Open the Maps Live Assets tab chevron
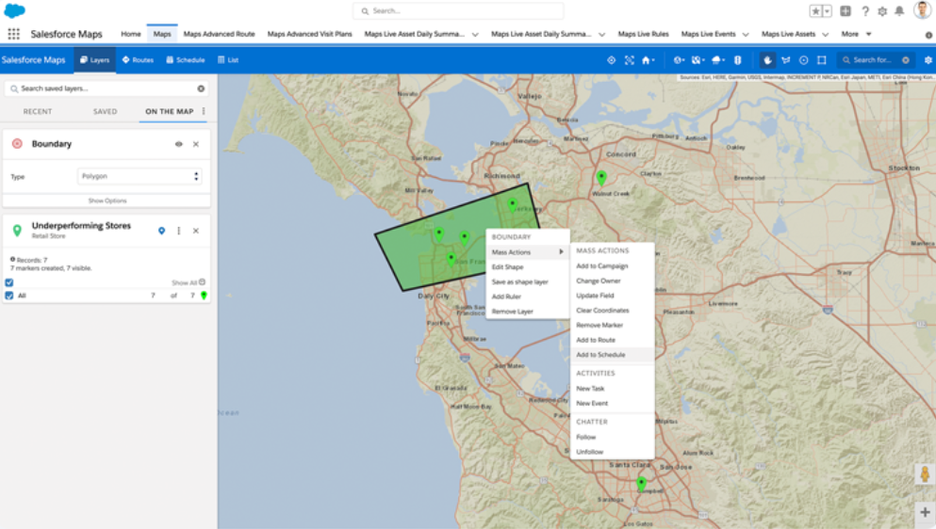Viewport: 936px width, 529px height. pos(826,35)
